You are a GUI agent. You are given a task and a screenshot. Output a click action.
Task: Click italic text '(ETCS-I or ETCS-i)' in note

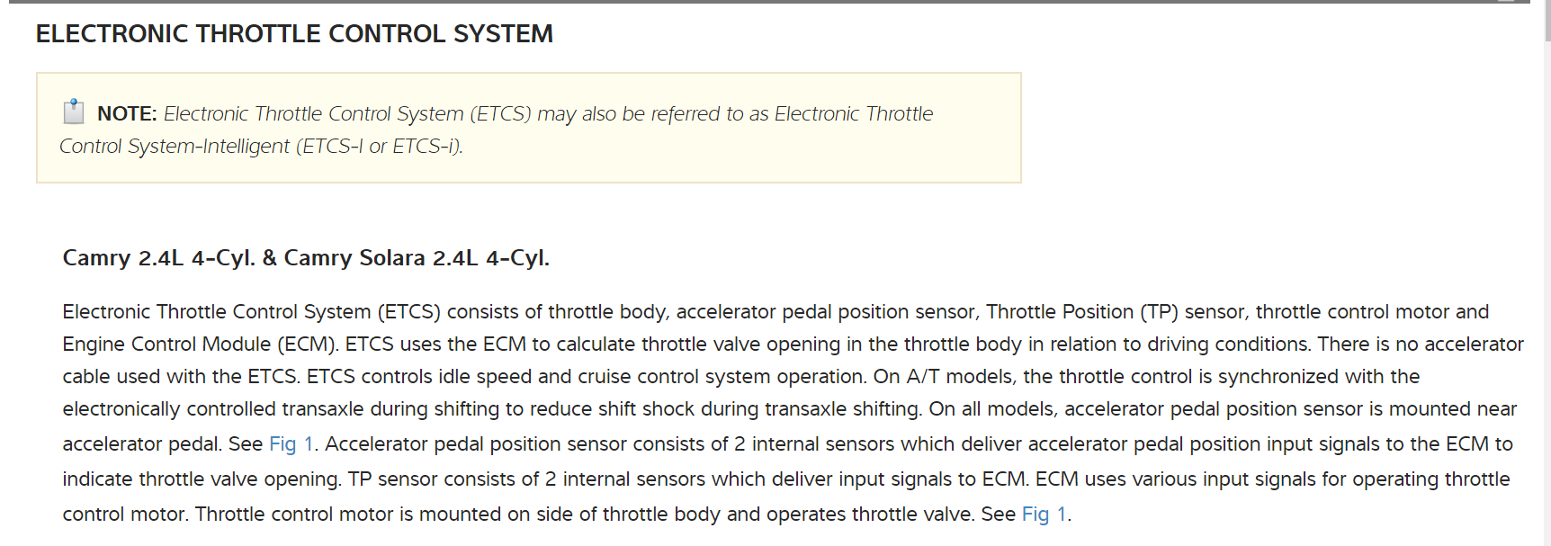[379, 147]
